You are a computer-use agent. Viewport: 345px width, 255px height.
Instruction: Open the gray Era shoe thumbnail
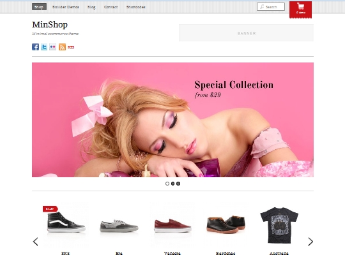coord(119,225)
